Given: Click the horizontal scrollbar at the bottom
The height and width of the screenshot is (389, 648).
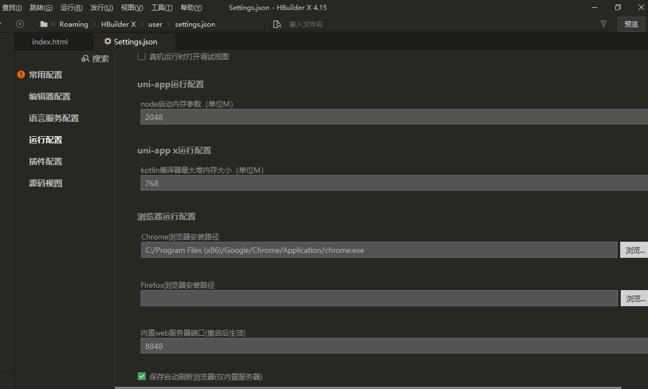Looking at the screenshot, I should pyautogui.click(x=368, y=388).
